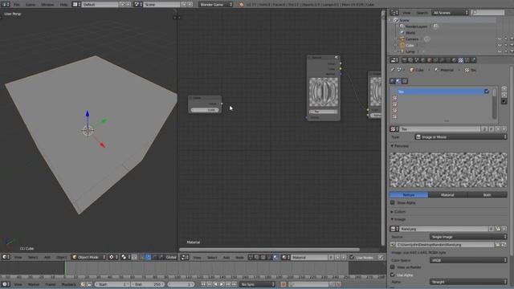Open the Physics properties tab icon

pyautogui.click(x=473, y=60)
